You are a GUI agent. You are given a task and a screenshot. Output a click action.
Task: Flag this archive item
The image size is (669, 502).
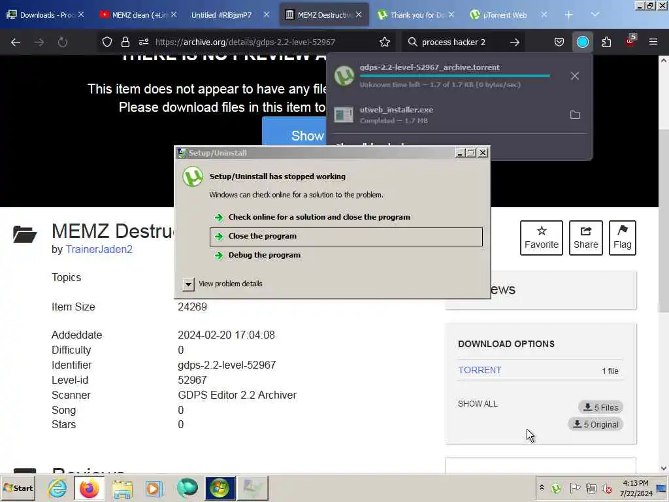click(x=623, y=238)
